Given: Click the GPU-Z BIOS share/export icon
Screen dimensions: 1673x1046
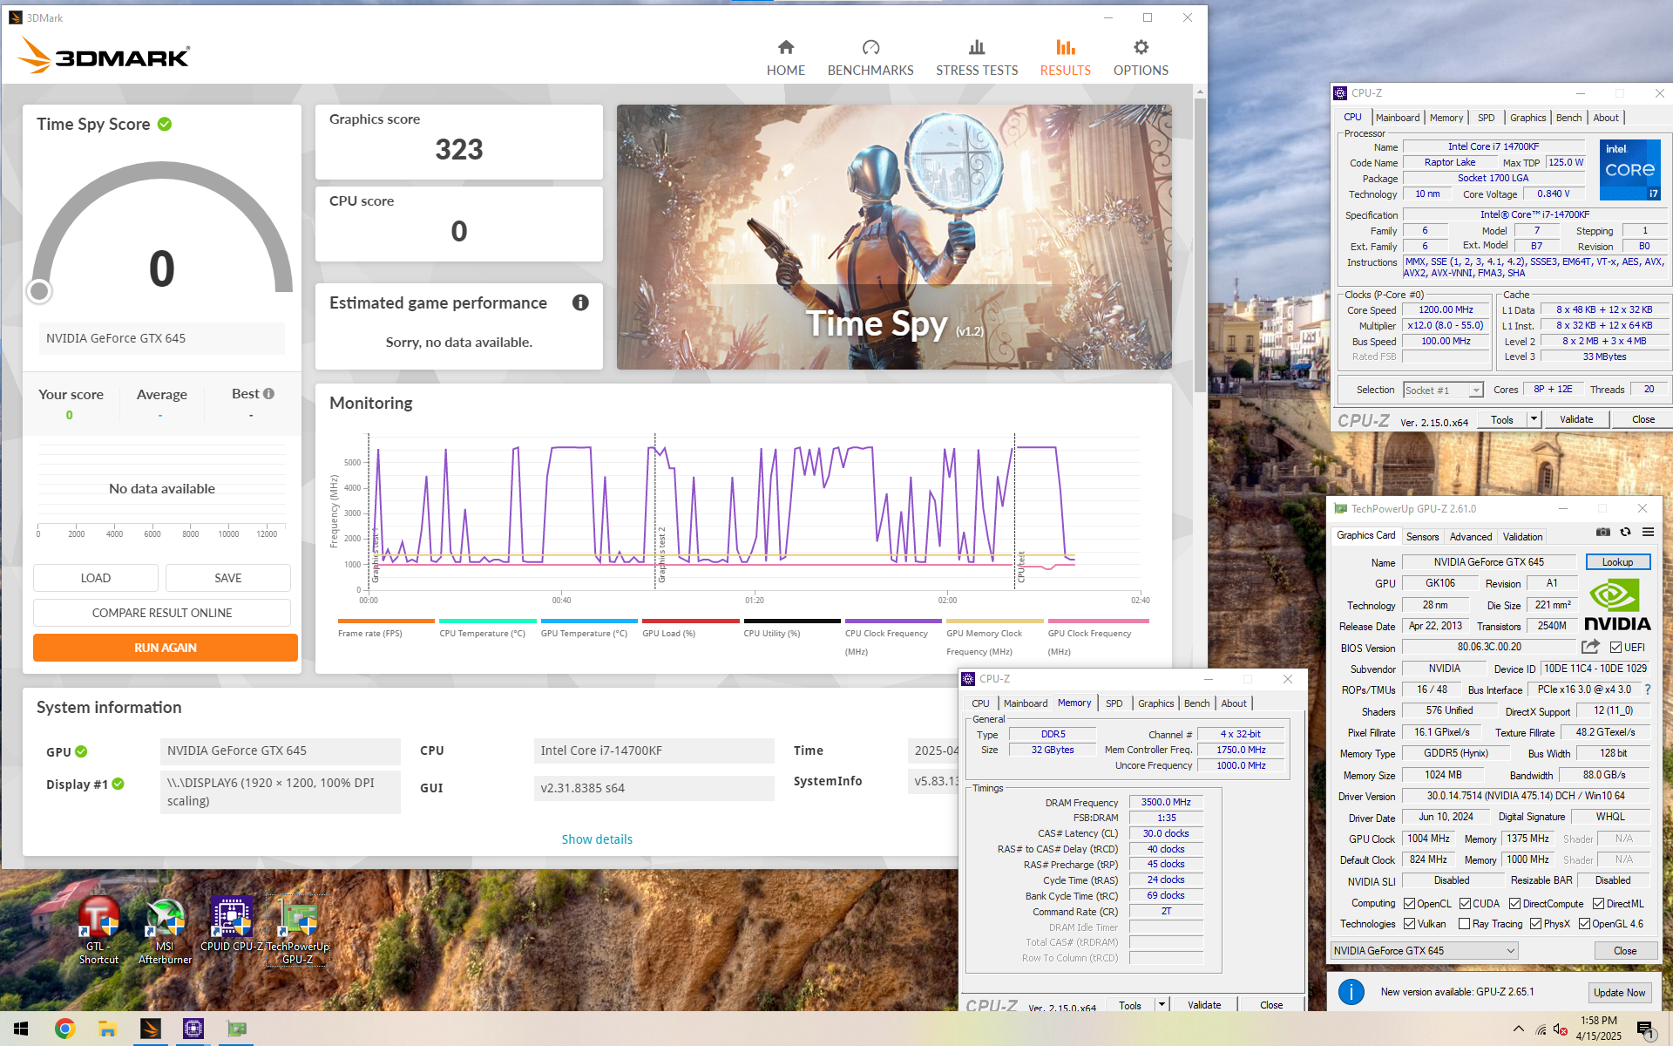Looking at the screenshot, I should (1590, 647).
